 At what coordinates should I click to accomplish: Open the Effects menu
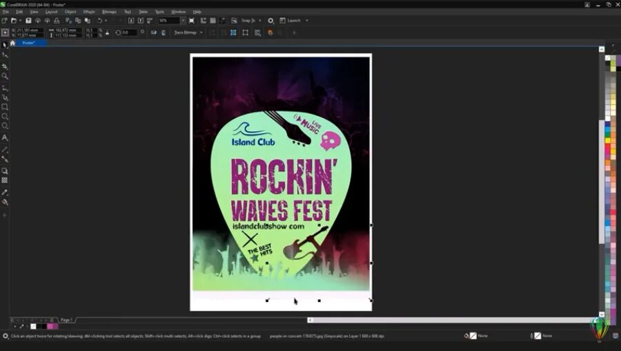coord(89,12)
